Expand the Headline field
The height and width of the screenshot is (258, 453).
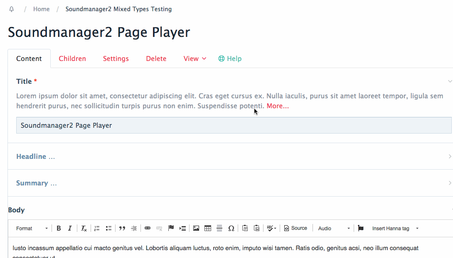pos(35,156)
